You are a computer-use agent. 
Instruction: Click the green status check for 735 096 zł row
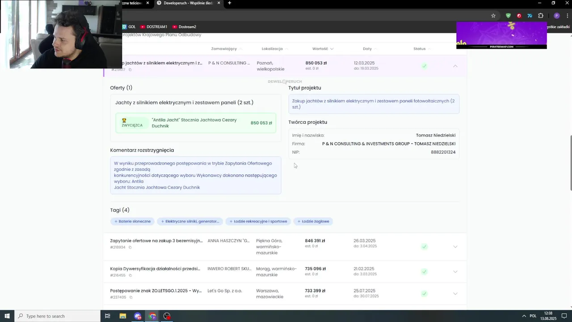pyautogui.click(x=424, y=271)
